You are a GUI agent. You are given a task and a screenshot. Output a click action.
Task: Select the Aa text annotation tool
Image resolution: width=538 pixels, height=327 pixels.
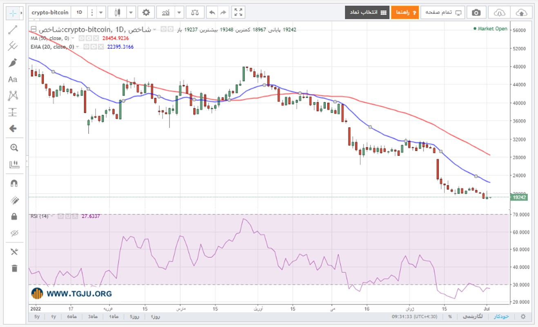(x=13, y=79)
